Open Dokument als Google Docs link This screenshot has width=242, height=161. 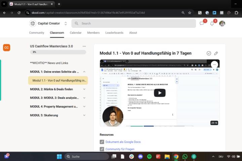pos(123,142)
